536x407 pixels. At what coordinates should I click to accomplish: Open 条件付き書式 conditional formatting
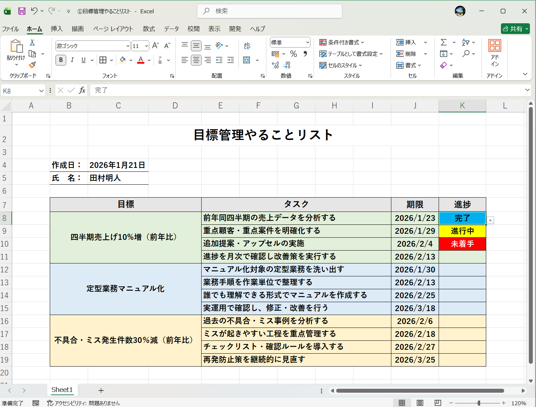coord(341,42)
